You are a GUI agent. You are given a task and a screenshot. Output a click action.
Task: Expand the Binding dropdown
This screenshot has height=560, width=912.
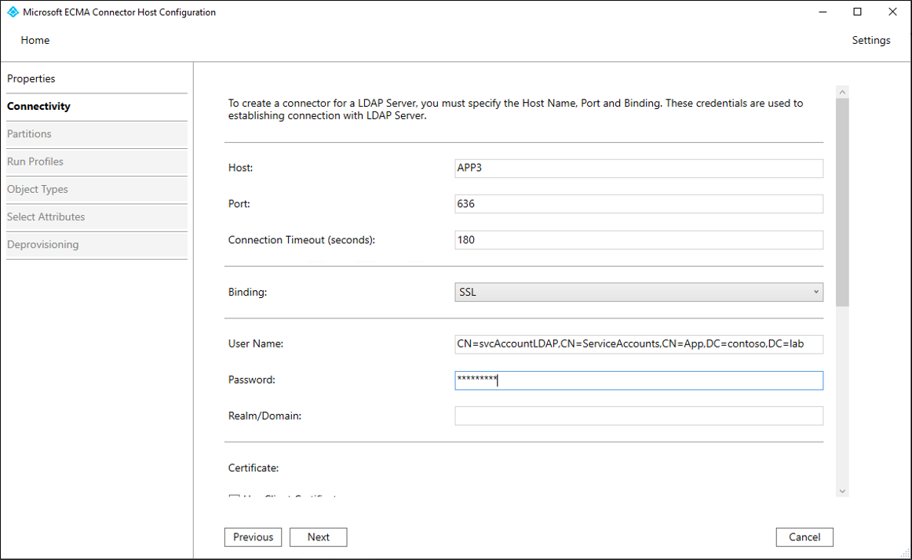pos(638,293)
